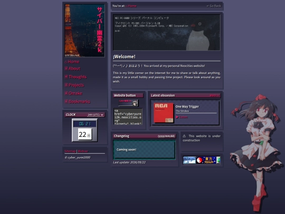Open the Webver link
The height and width of the screenshot is (214, 285).
(x=83, y=151)
